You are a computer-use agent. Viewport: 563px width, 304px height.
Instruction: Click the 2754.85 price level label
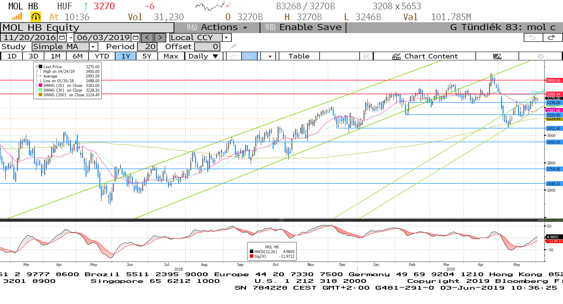point(554,169)
